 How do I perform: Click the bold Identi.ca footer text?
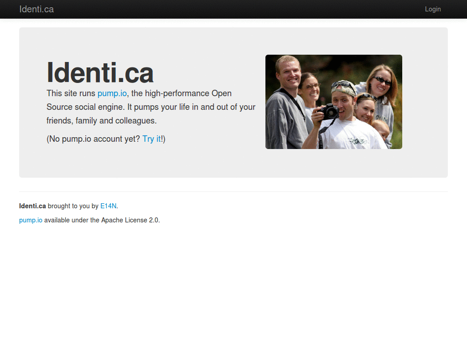tap(32, 206)
